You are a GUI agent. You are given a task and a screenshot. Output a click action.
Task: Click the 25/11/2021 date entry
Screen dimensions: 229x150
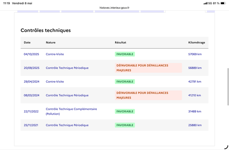[31, 125]
